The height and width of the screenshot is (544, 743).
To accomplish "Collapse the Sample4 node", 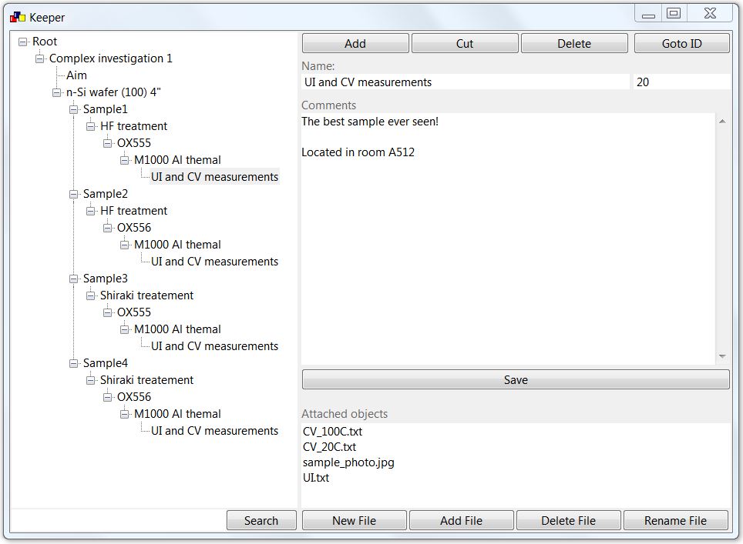I will point(73,364).
